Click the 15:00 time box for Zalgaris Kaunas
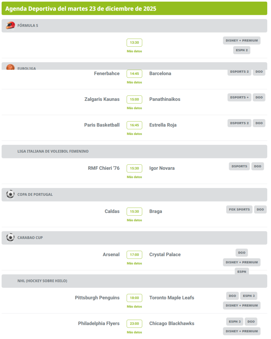The width and height of the screenshot is (271, 339). [x=134, y=99]
